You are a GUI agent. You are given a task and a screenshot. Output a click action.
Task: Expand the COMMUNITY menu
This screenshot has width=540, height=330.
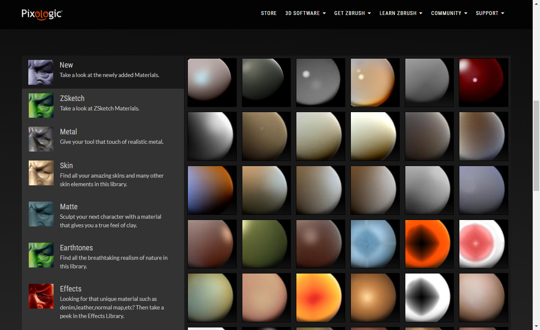pyautogui.click(x=449, y=13)
